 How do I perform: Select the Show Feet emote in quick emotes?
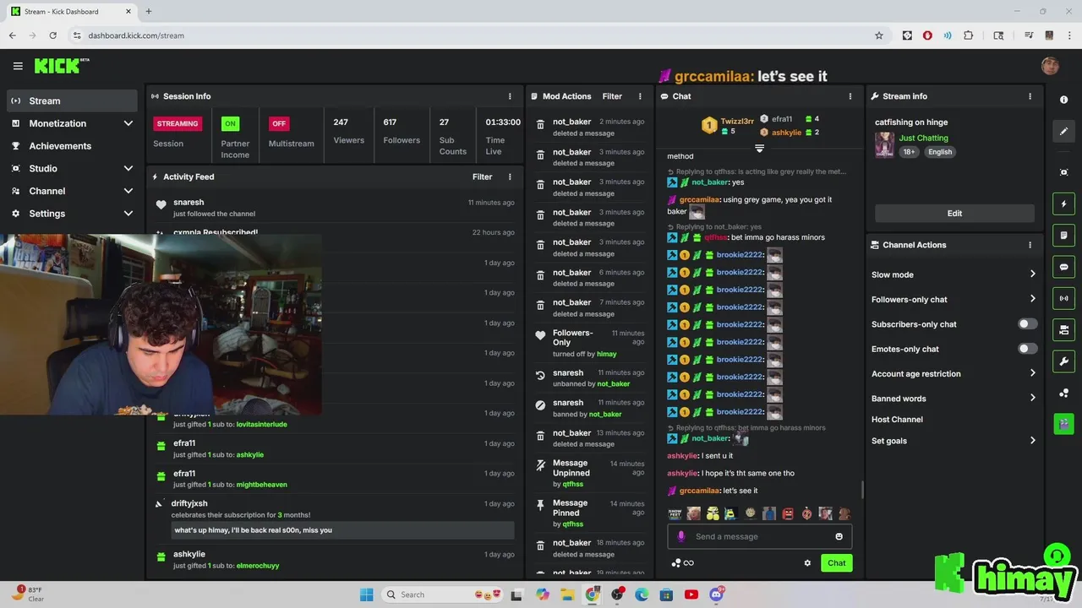coord(675,513)
